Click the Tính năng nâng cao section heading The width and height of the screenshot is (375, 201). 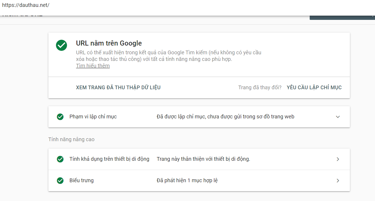[71, 139]
